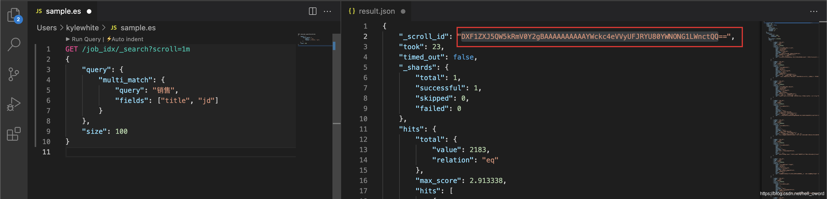Click the "_scroll_id" key in result.json

[424, 36]
